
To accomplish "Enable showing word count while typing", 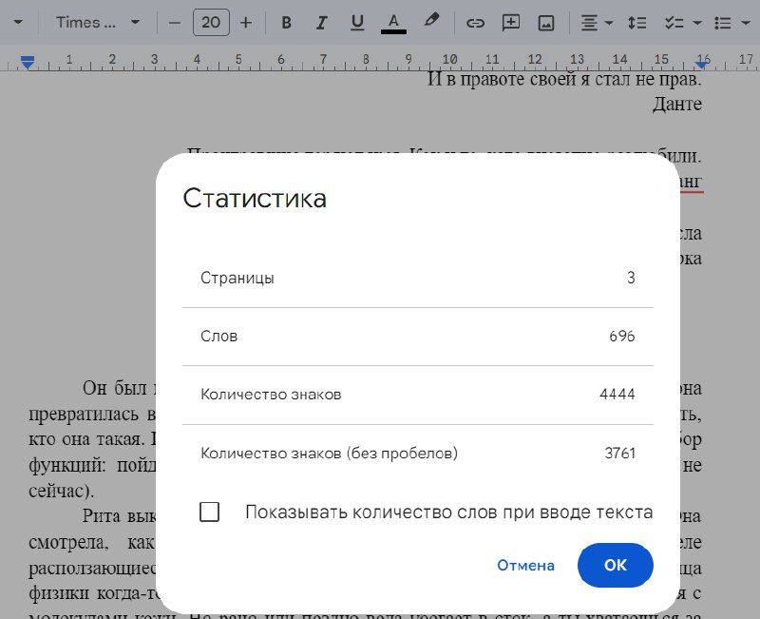I will click(209, 512).
